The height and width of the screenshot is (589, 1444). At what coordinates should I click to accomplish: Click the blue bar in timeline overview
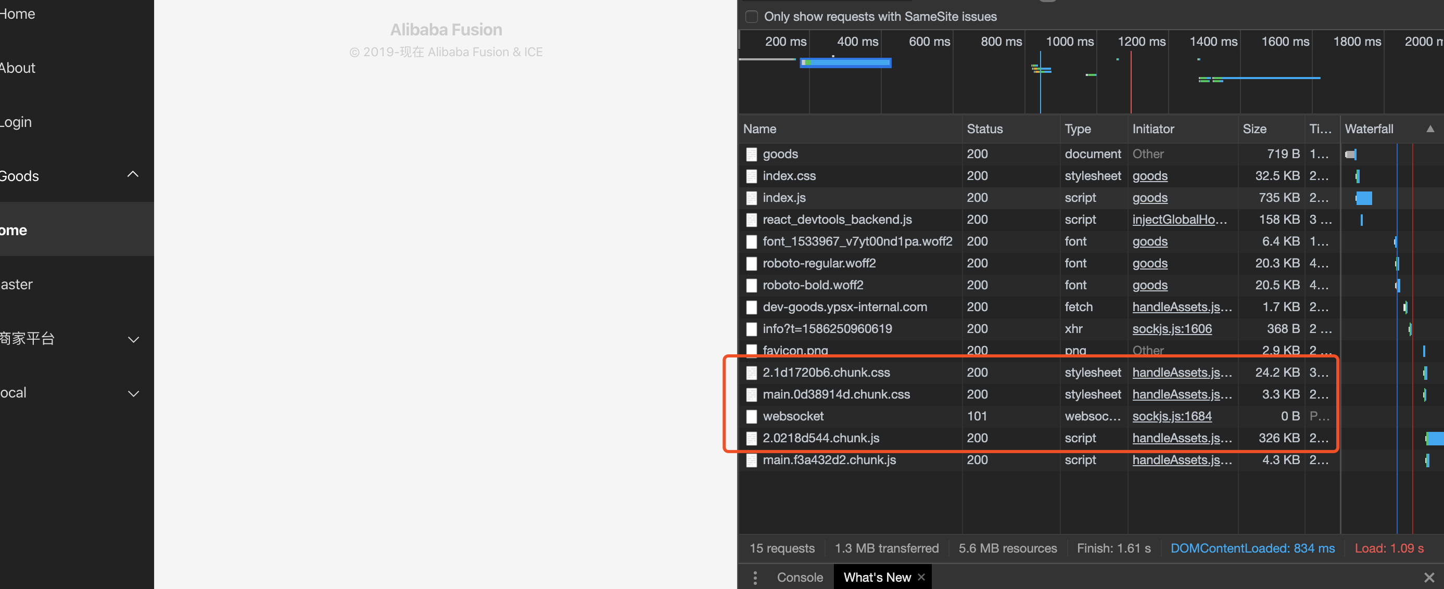[x=846, y=63]
